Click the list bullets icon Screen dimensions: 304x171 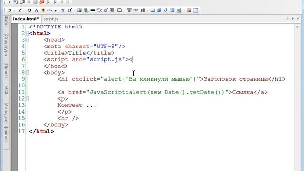pos(143,10)
